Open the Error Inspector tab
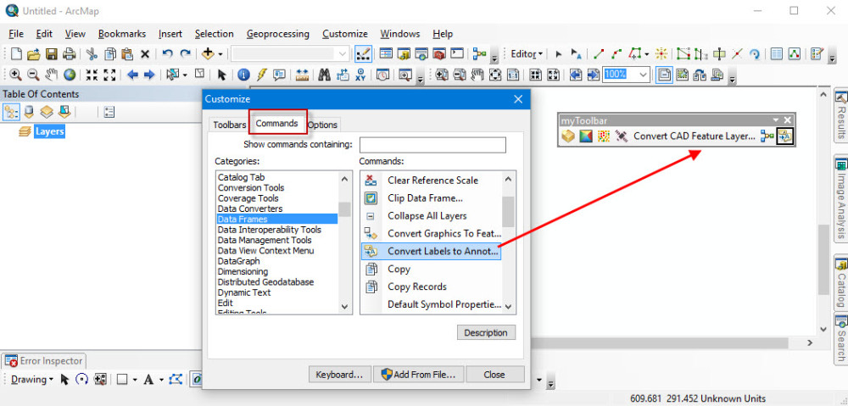 pos(44,360)
